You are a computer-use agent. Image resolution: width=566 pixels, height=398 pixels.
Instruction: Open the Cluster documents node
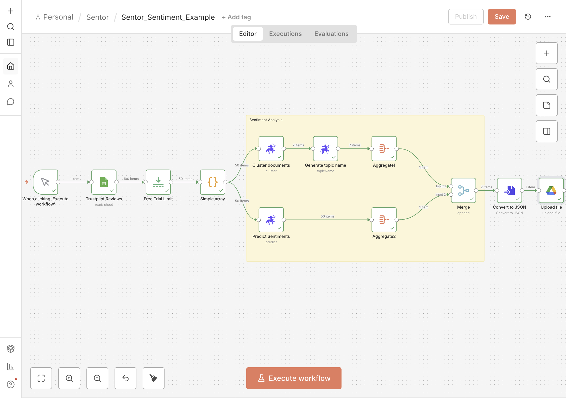[271, 149]
